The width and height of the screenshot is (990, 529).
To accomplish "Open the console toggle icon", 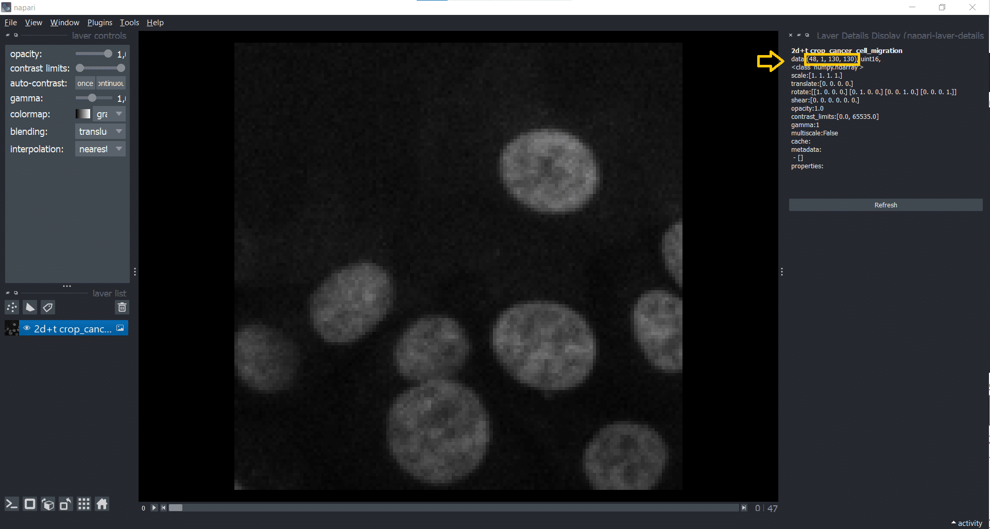I will [x=12, y=504].
